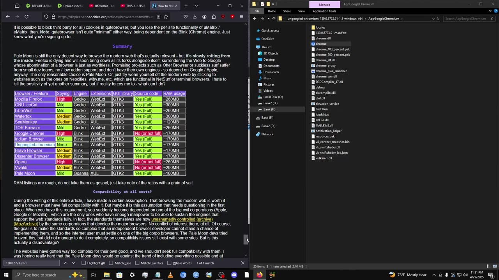Select the locales folder
The image size is (499, 280).
[x=320, y=28]
